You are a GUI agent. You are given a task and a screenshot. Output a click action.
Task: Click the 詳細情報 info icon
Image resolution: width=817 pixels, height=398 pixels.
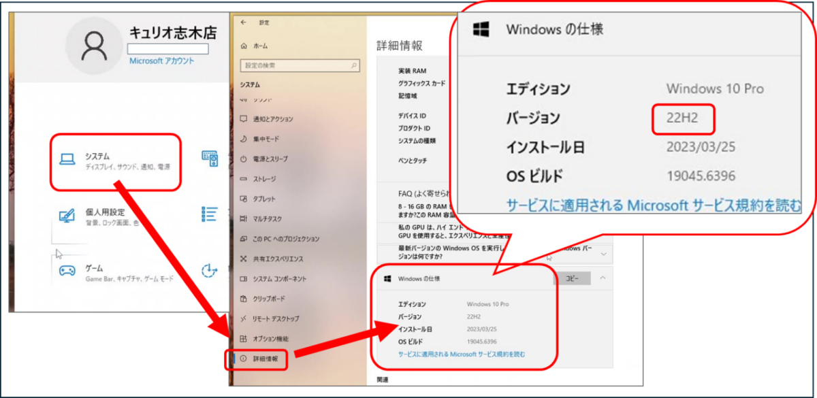pyautogui.click(x=242, y=357)
